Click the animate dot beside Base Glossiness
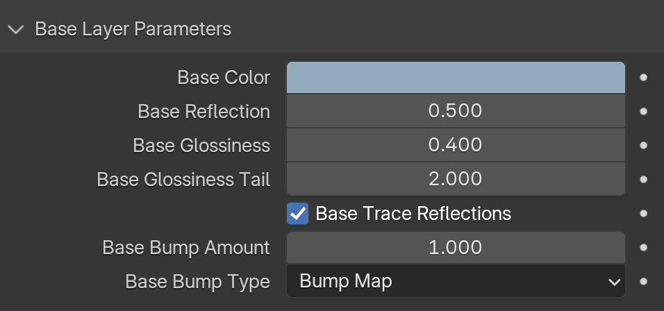This screenshot has width=664, height=311. pos(644,145)
